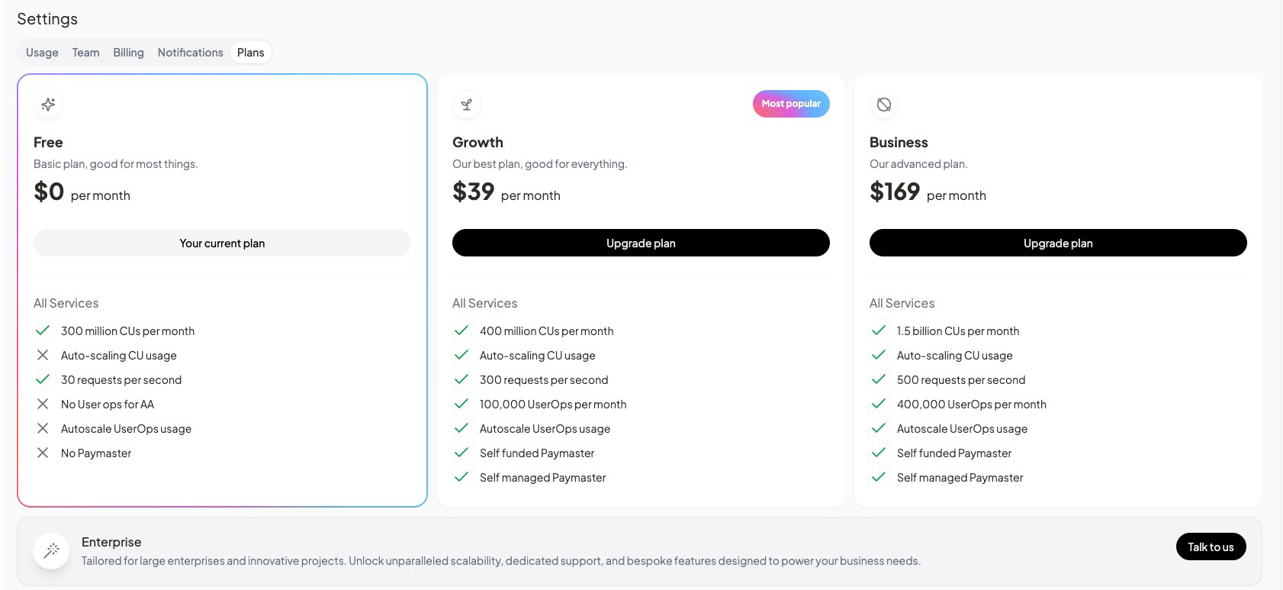Screen dimensions: 1283x590
Task: Upgrade to the Growth plan
Action: [641, 243]
